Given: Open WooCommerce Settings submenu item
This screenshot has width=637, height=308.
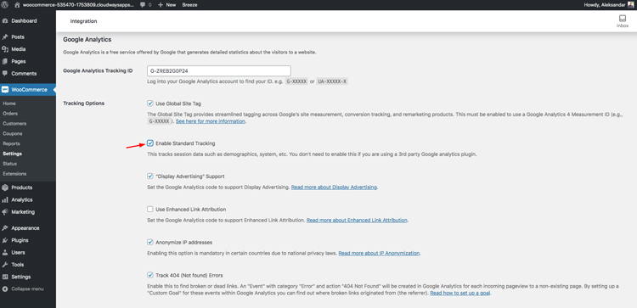Looking at the screenshot, I should pos(13,154).
